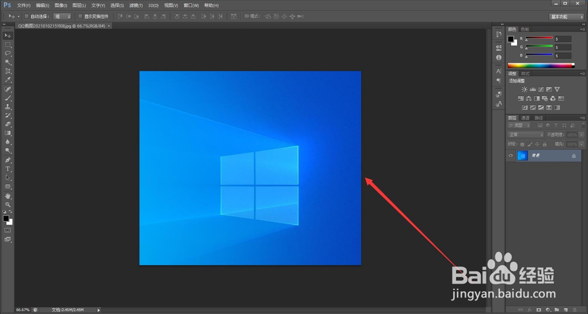This screenshot has width=588, height=314.
Task: Select the Zoom tool
Action: pyautogui.click(x=8, y=205)
